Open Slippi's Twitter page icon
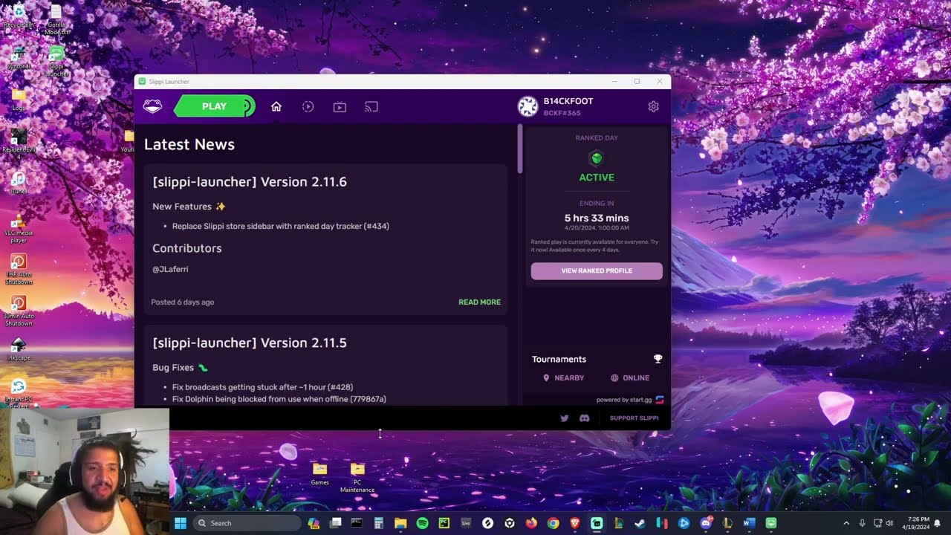Screen dimensions: 951x535 click(565, 418)
